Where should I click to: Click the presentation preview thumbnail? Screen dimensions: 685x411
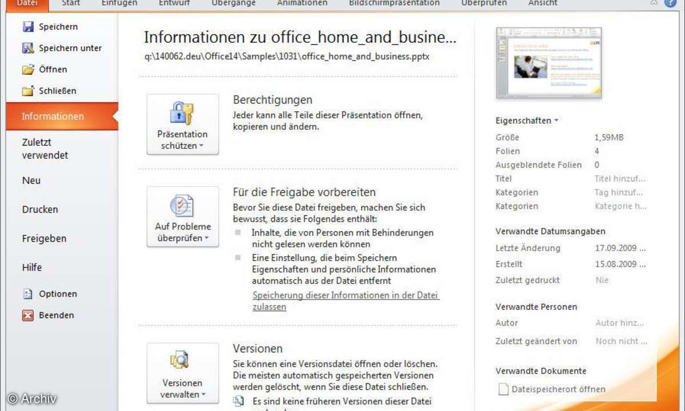(548, 63)
